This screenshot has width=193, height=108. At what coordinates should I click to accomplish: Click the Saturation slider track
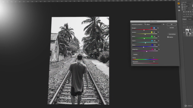click(145, 63)
